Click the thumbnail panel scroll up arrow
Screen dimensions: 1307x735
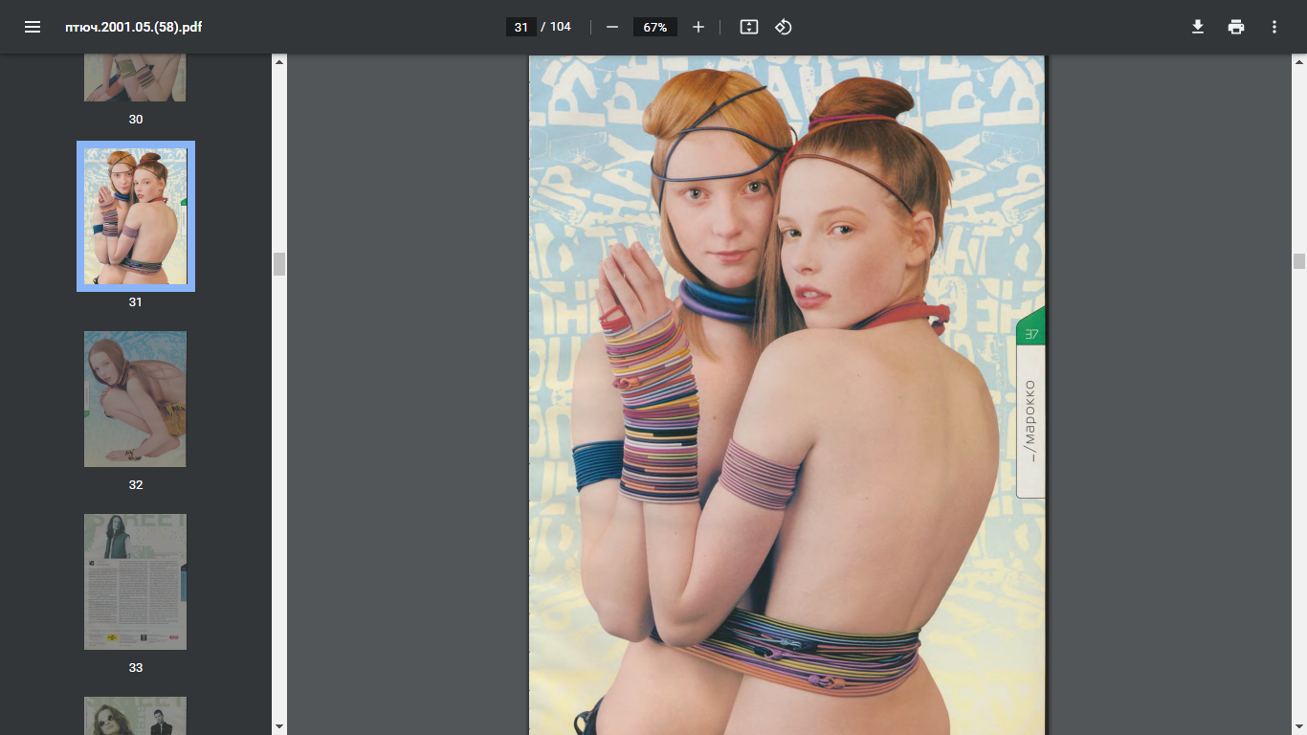coord(279,61)
